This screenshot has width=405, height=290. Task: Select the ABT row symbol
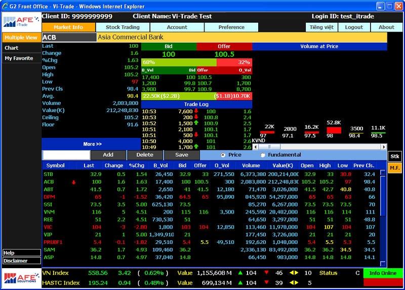pos(48,190)
